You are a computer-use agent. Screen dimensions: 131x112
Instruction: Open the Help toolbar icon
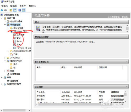click(20, 10)
